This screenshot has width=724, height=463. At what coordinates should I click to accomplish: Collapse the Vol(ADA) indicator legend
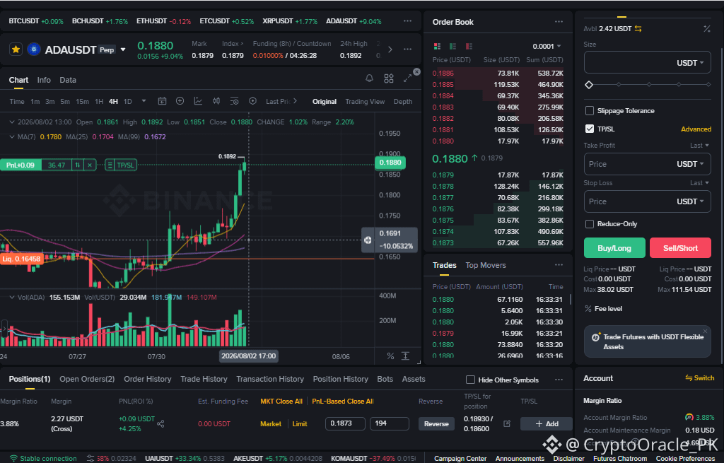click(12, 298)
